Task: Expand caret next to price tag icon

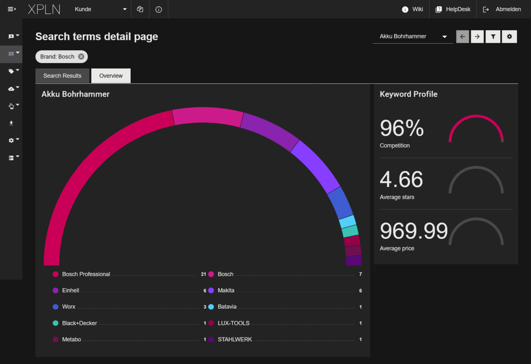Action: 18,70
